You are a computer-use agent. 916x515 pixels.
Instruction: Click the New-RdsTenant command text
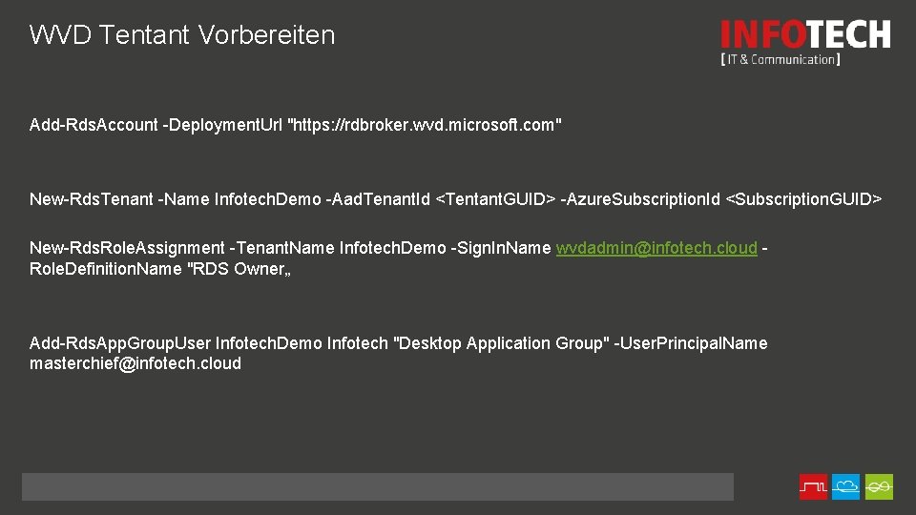tap(92, 199)
